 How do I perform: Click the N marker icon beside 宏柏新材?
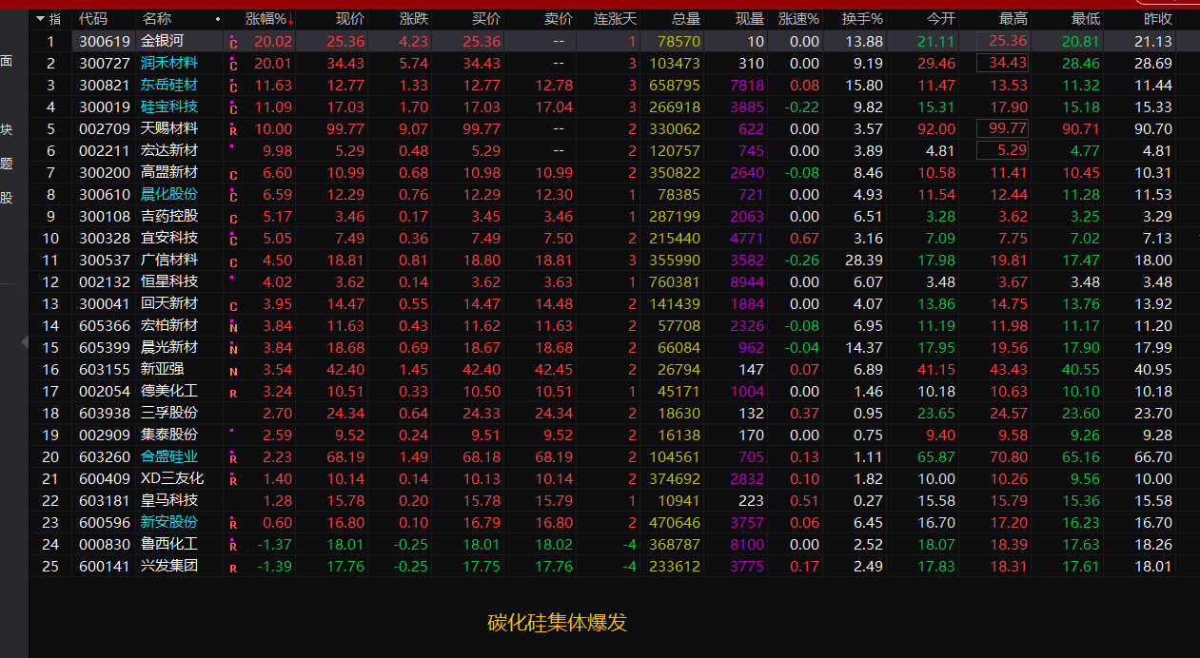233,326
